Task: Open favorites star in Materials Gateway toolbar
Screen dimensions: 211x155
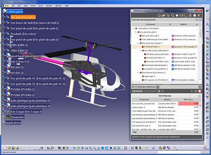Action: click(x=177, y=15)
